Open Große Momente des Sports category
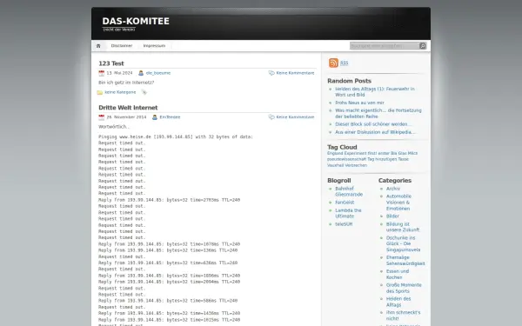 click(404, 288)
